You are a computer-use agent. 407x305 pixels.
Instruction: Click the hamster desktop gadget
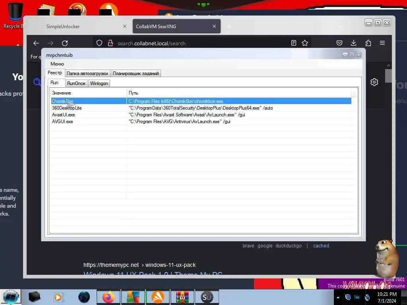click(x=387, y=258)
